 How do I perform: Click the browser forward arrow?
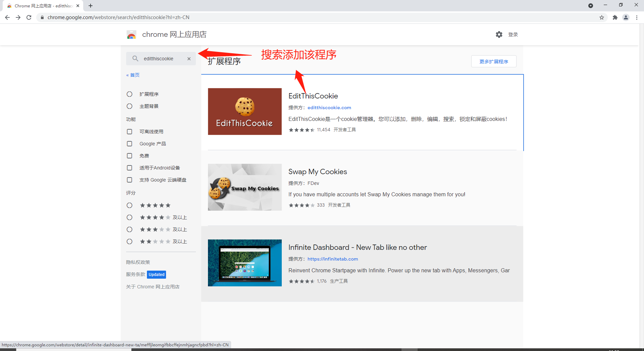pos(18,17)
